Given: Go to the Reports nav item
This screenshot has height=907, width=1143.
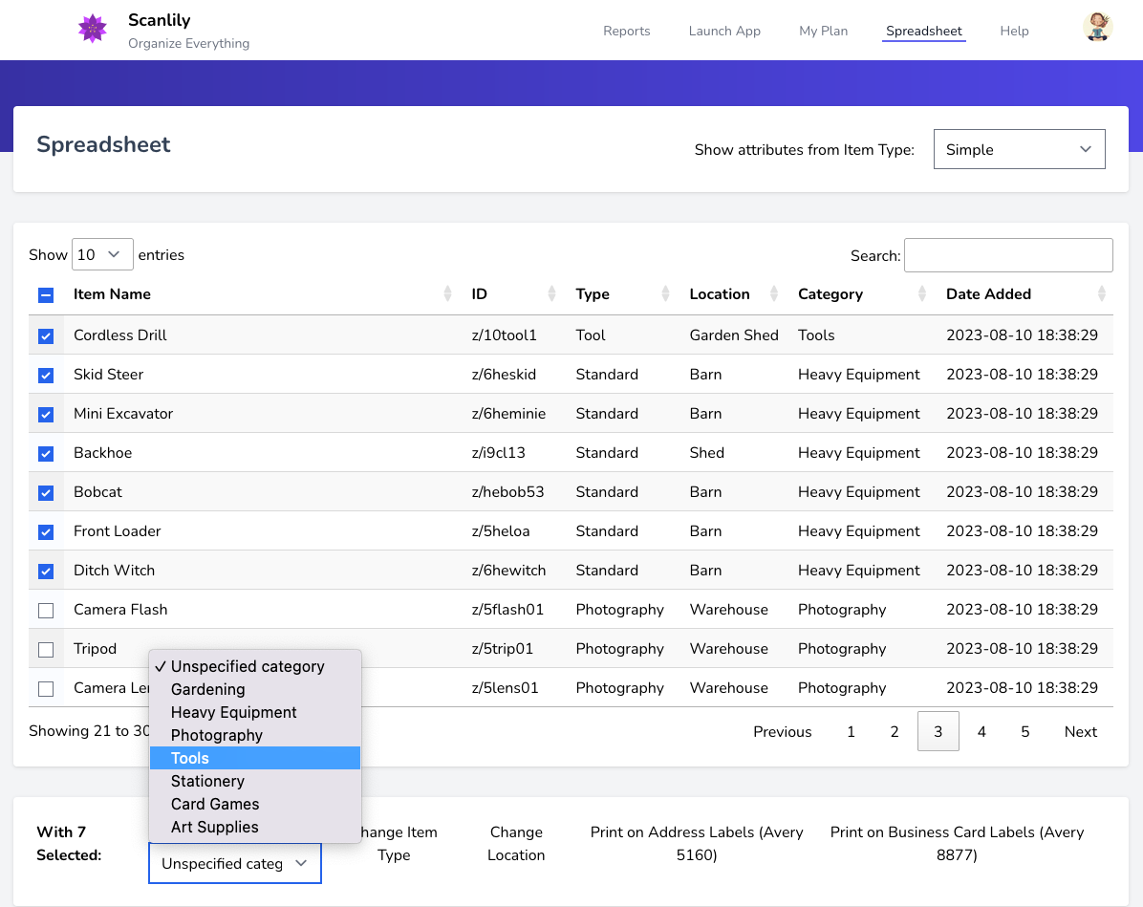Looking at the screenshot, I should tap(626, 31).
